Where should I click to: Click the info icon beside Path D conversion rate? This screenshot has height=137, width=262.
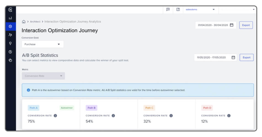[x=229, y=116]
